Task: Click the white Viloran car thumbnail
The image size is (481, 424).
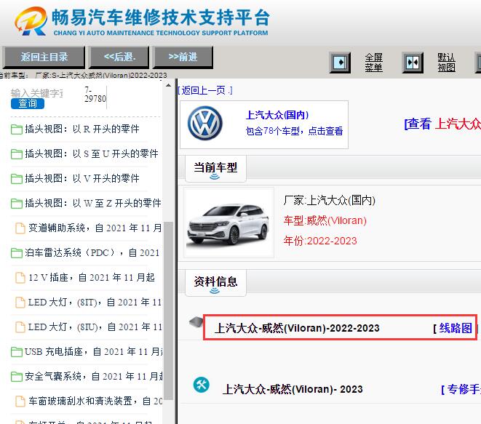Action: click(228, 223)
